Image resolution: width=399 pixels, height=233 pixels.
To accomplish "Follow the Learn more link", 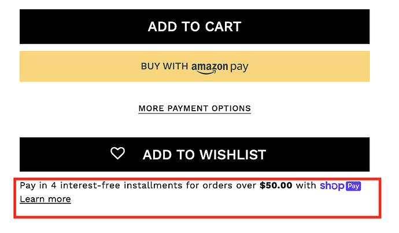I will coord(45,199).
